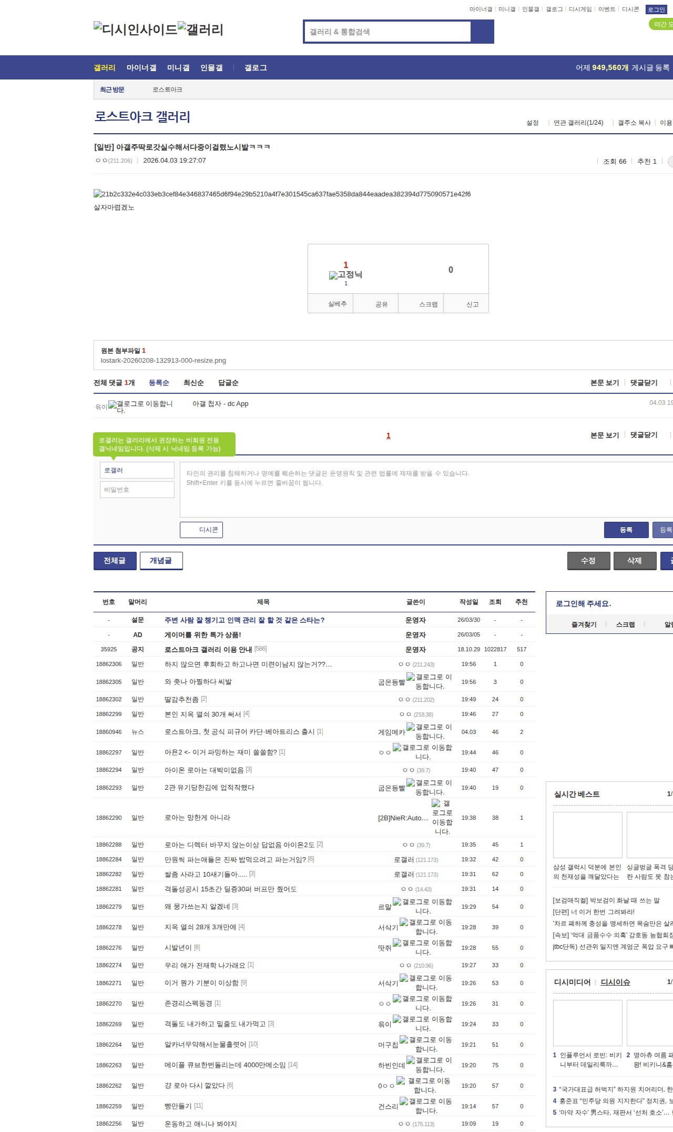Click the gallog icon beside author 건스리
This screenshot has height=1132, width=673.
404,1101
